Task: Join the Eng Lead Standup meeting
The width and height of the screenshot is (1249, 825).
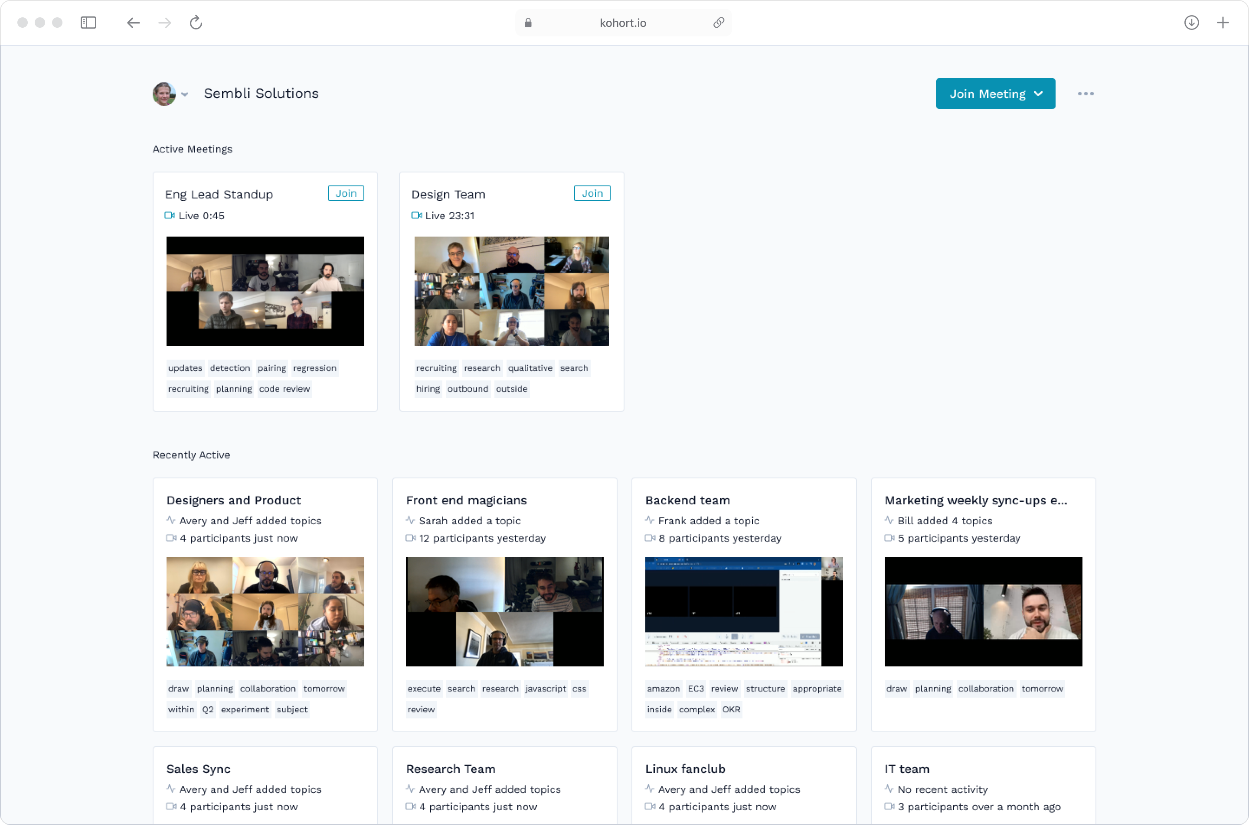Action: pos(346,193)
